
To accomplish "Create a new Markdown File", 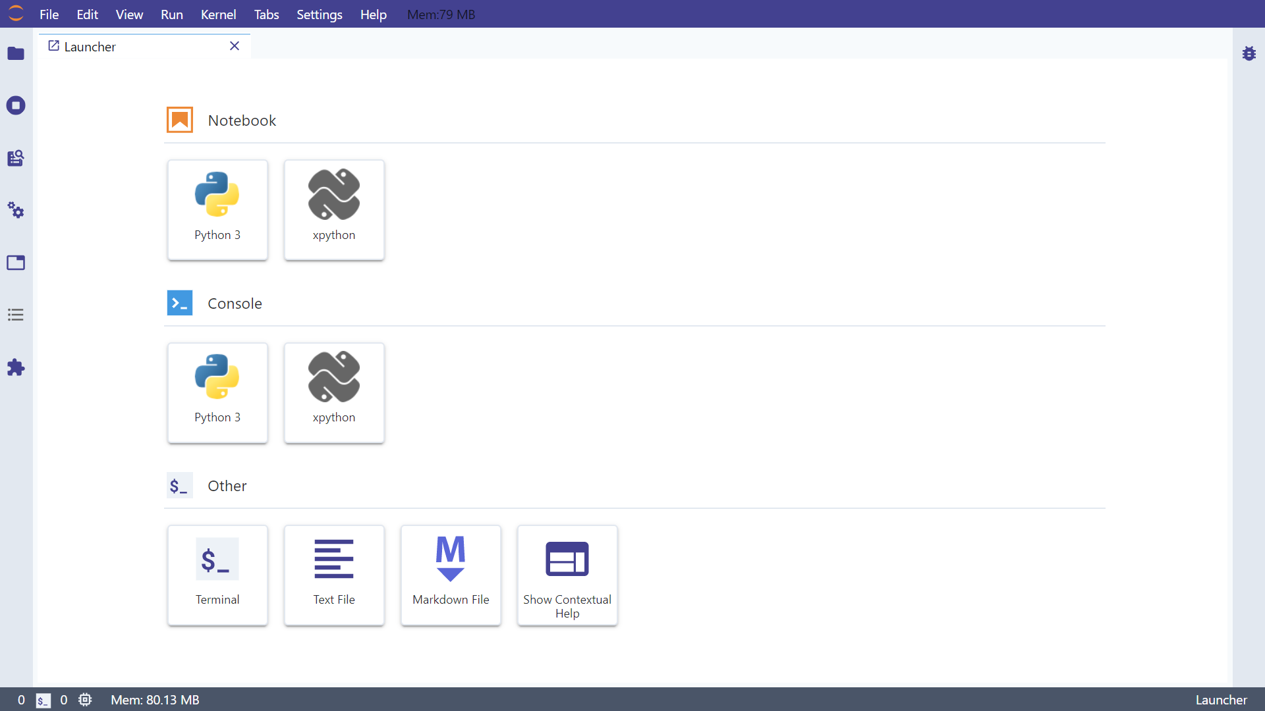I will coord(451,575).
